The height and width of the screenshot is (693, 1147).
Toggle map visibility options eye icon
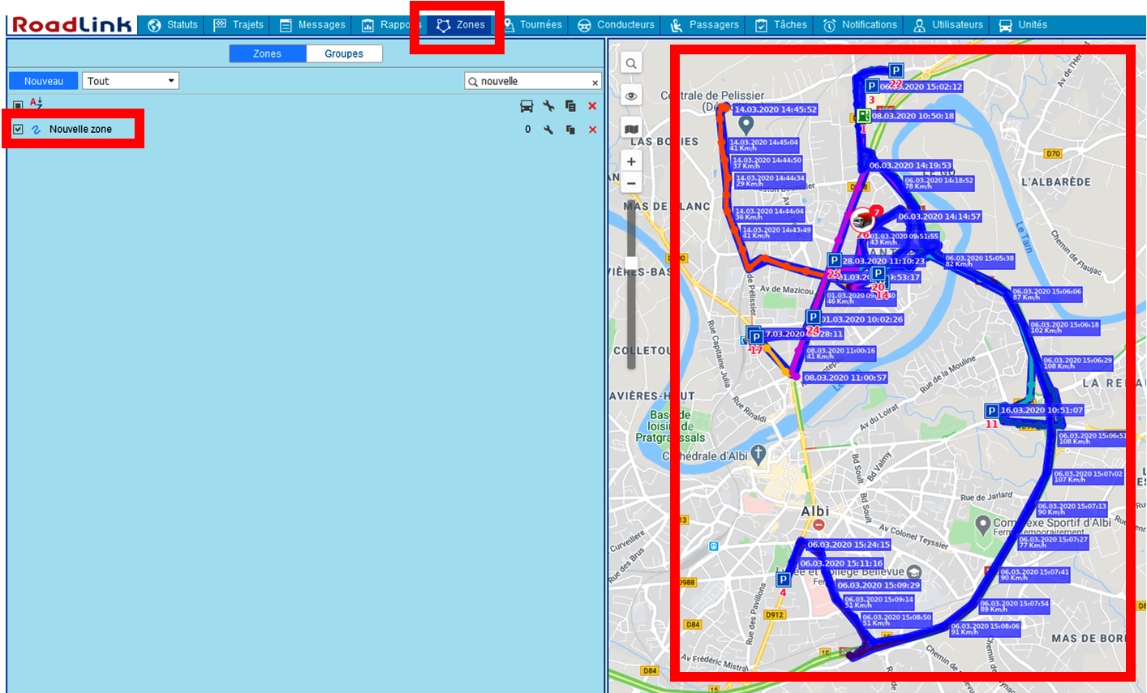tap(631, 96)
